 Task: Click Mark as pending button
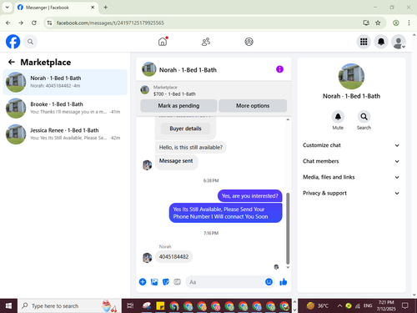[178, 106]
